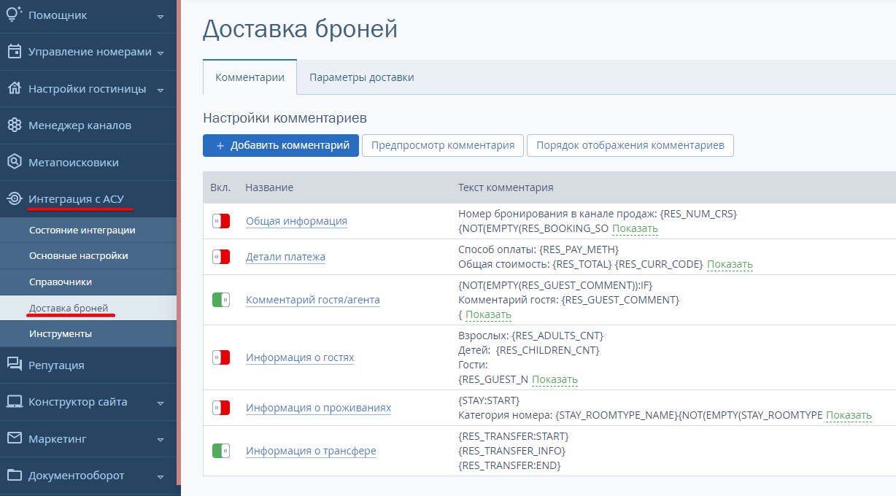Image resolution: width=896 pixels, height=496 pixels.
Task: Open Состояние интеграции submenu item
Action: click(88, 230)
